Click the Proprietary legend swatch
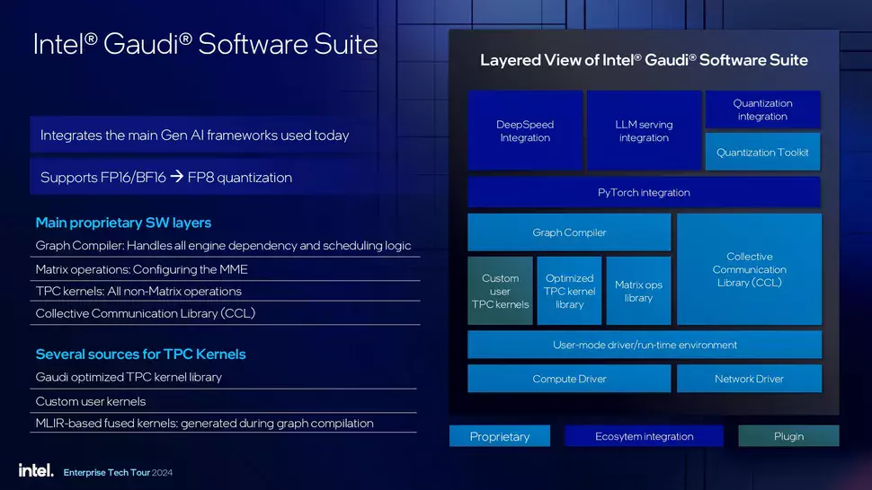 pos(500,436)
